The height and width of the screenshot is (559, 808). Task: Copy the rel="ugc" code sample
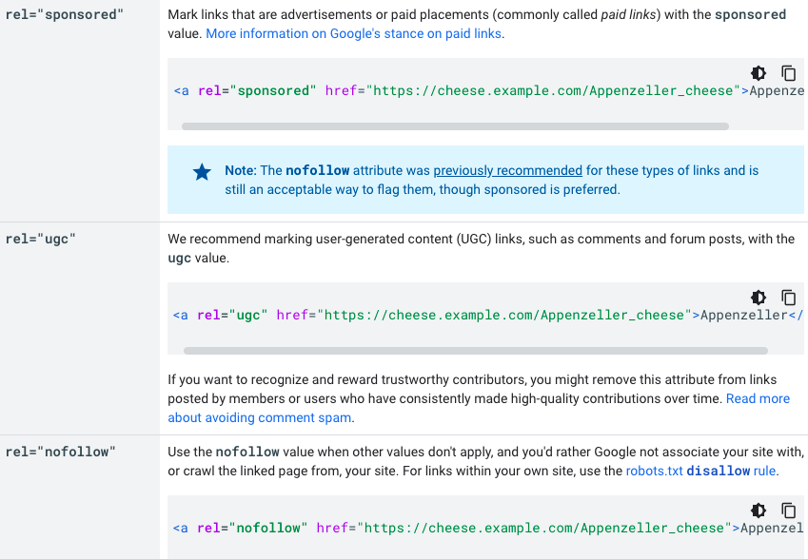789,298
